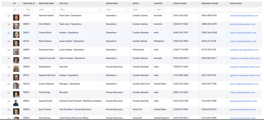Select Meg Roberts' profile photo
264x120 pixels.
pyautogui.click(x=16, y=69)
